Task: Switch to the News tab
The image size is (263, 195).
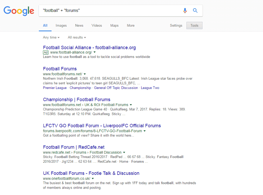Action: pyautogui.click(x=79, y=26)
